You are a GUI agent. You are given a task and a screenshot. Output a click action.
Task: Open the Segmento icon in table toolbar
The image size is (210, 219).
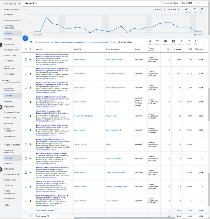click(157, 41)
